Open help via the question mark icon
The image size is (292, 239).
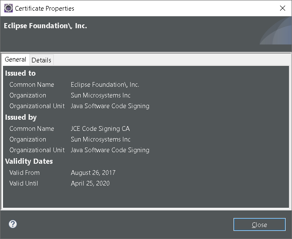[x=13, y=224]
